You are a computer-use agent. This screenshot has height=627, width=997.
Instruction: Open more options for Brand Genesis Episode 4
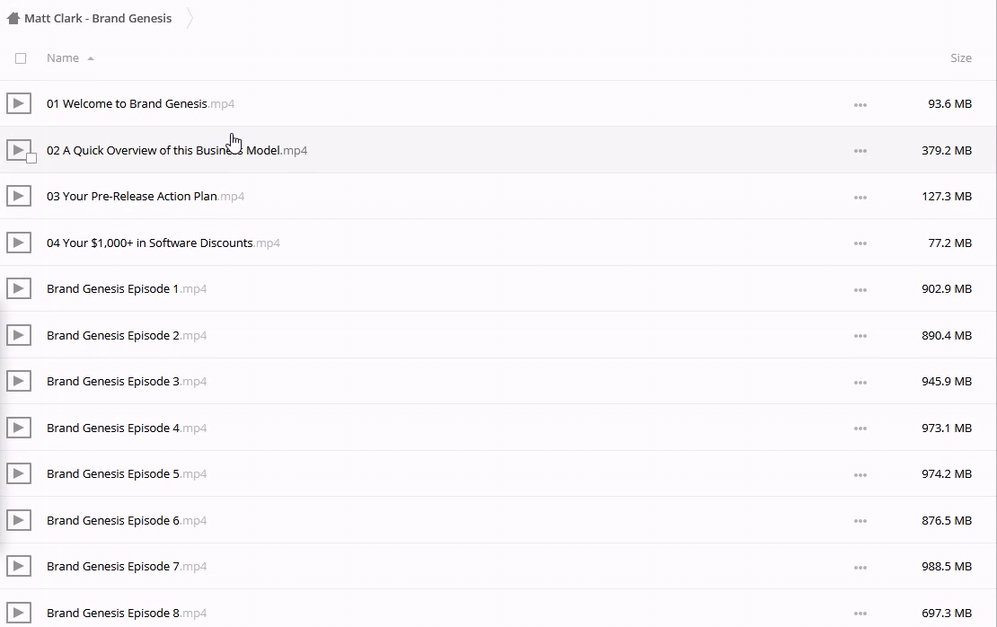coord(860,428)
